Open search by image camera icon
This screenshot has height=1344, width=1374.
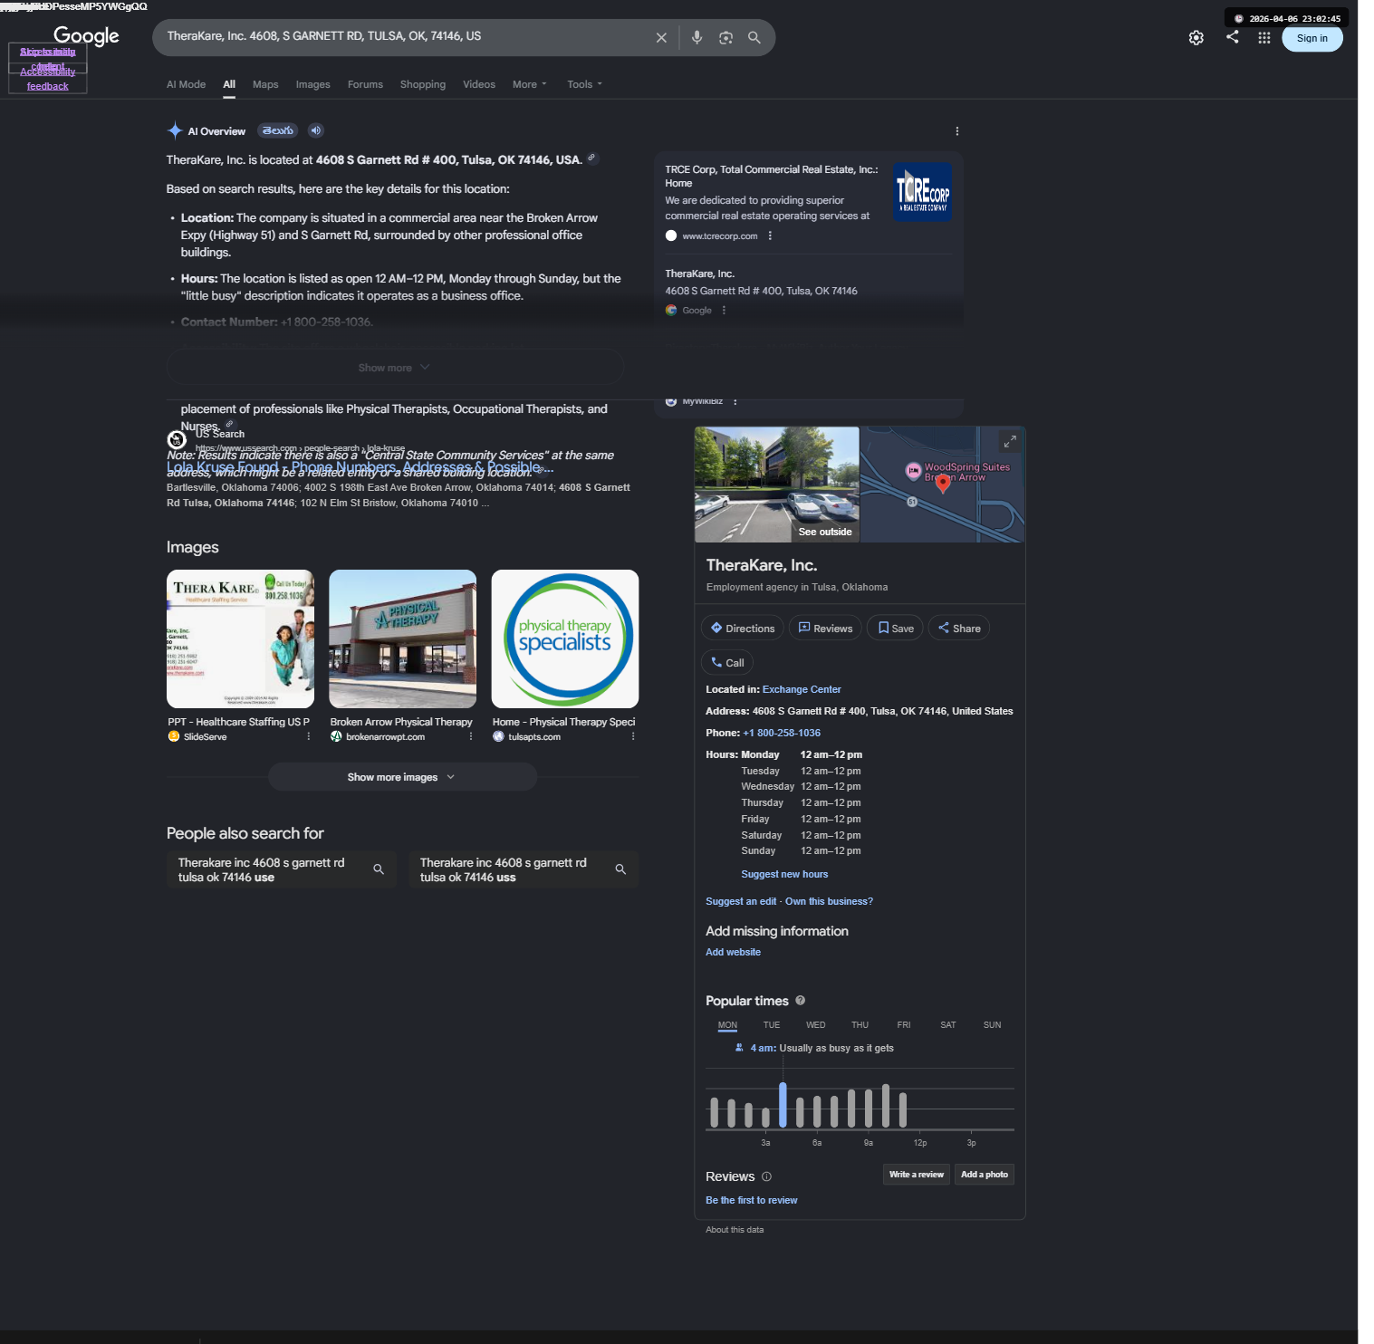click(725, 38)
